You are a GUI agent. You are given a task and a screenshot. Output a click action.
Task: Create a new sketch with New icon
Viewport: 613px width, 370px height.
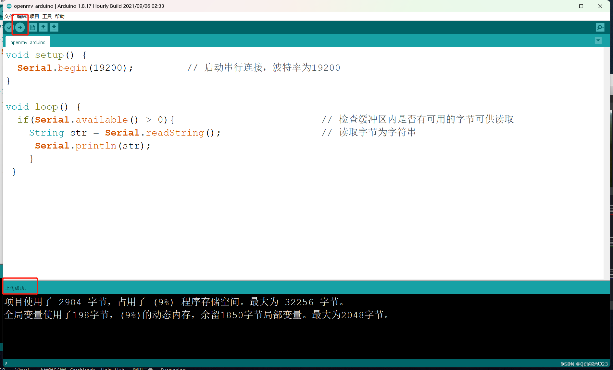(33, 28)
